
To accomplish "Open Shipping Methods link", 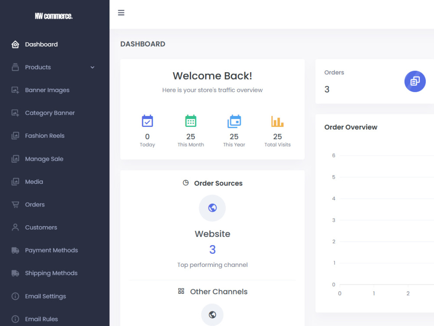I will tap(51, 273).
